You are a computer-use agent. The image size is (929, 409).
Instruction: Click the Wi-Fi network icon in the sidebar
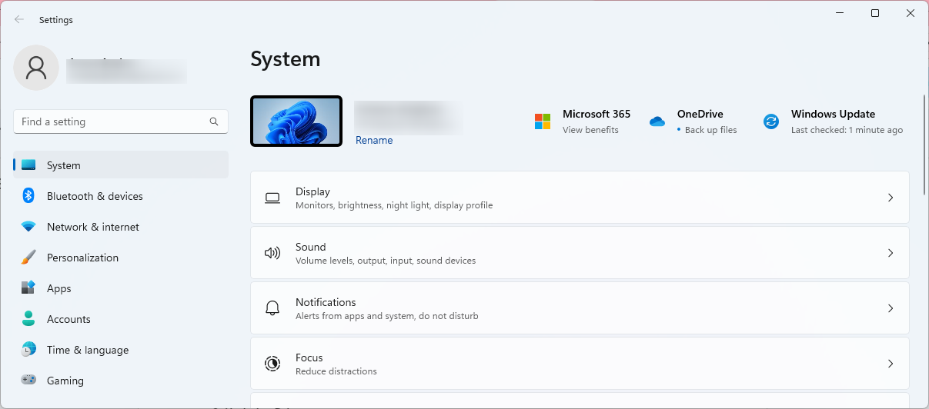click(28, 227)
